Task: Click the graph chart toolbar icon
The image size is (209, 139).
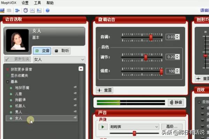Action: pyautogui.click(x=32, y=10)
